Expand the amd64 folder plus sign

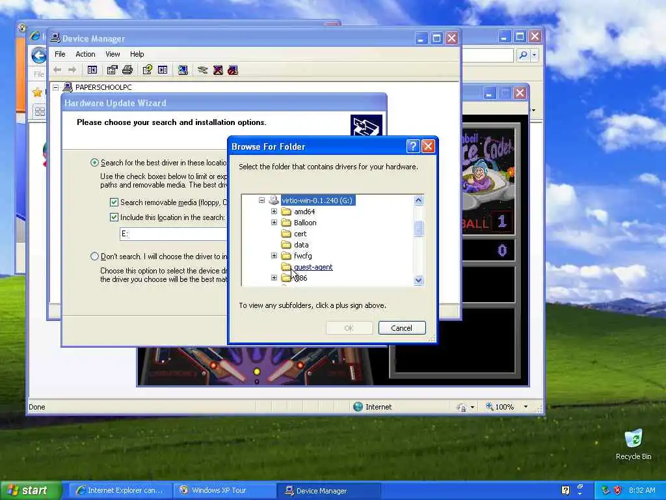pyautogui.click(x=274, y=212)
